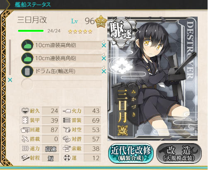
Task: Click the second 10cm連装高角砲 equipment icon
Action: [x=27, y=58]
